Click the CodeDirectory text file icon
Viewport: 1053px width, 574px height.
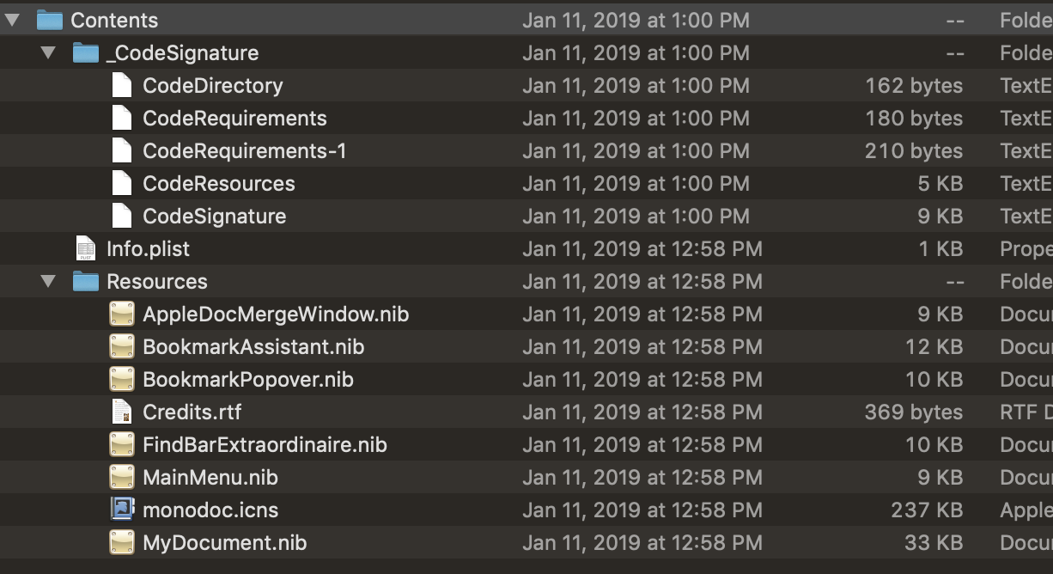(123, 85)
